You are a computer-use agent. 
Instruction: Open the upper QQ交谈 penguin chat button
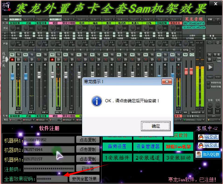209,137
